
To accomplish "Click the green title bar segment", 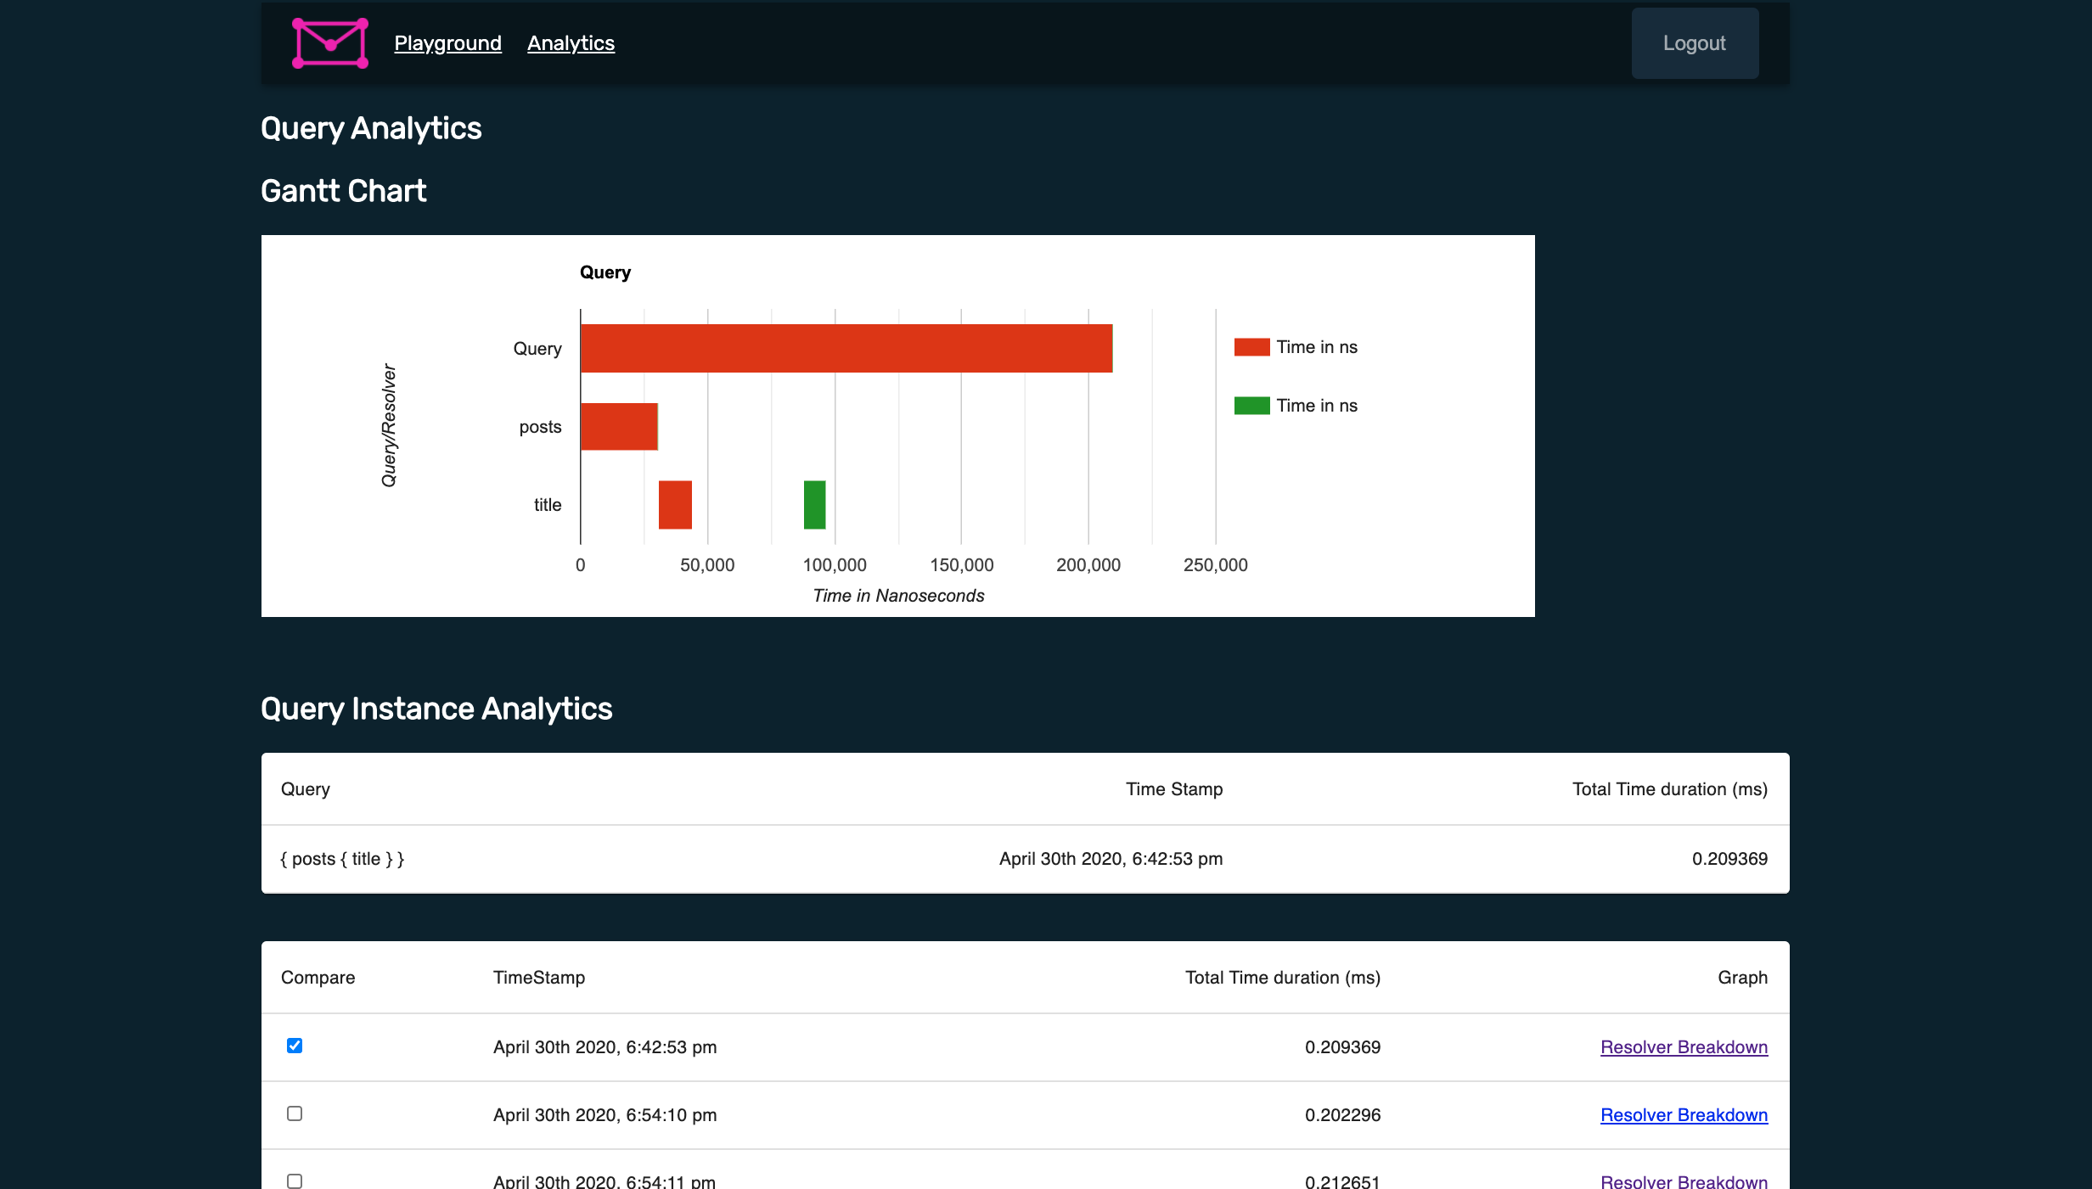I will tap(814, 505).
